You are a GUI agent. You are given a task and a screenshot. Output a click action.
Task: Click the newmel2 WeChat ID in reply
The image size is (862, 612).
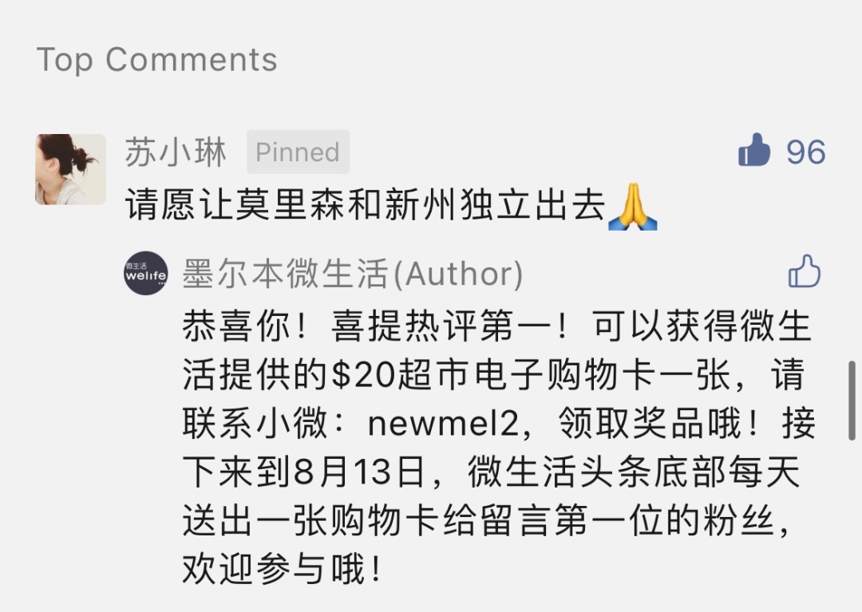[x=443, y=424]
